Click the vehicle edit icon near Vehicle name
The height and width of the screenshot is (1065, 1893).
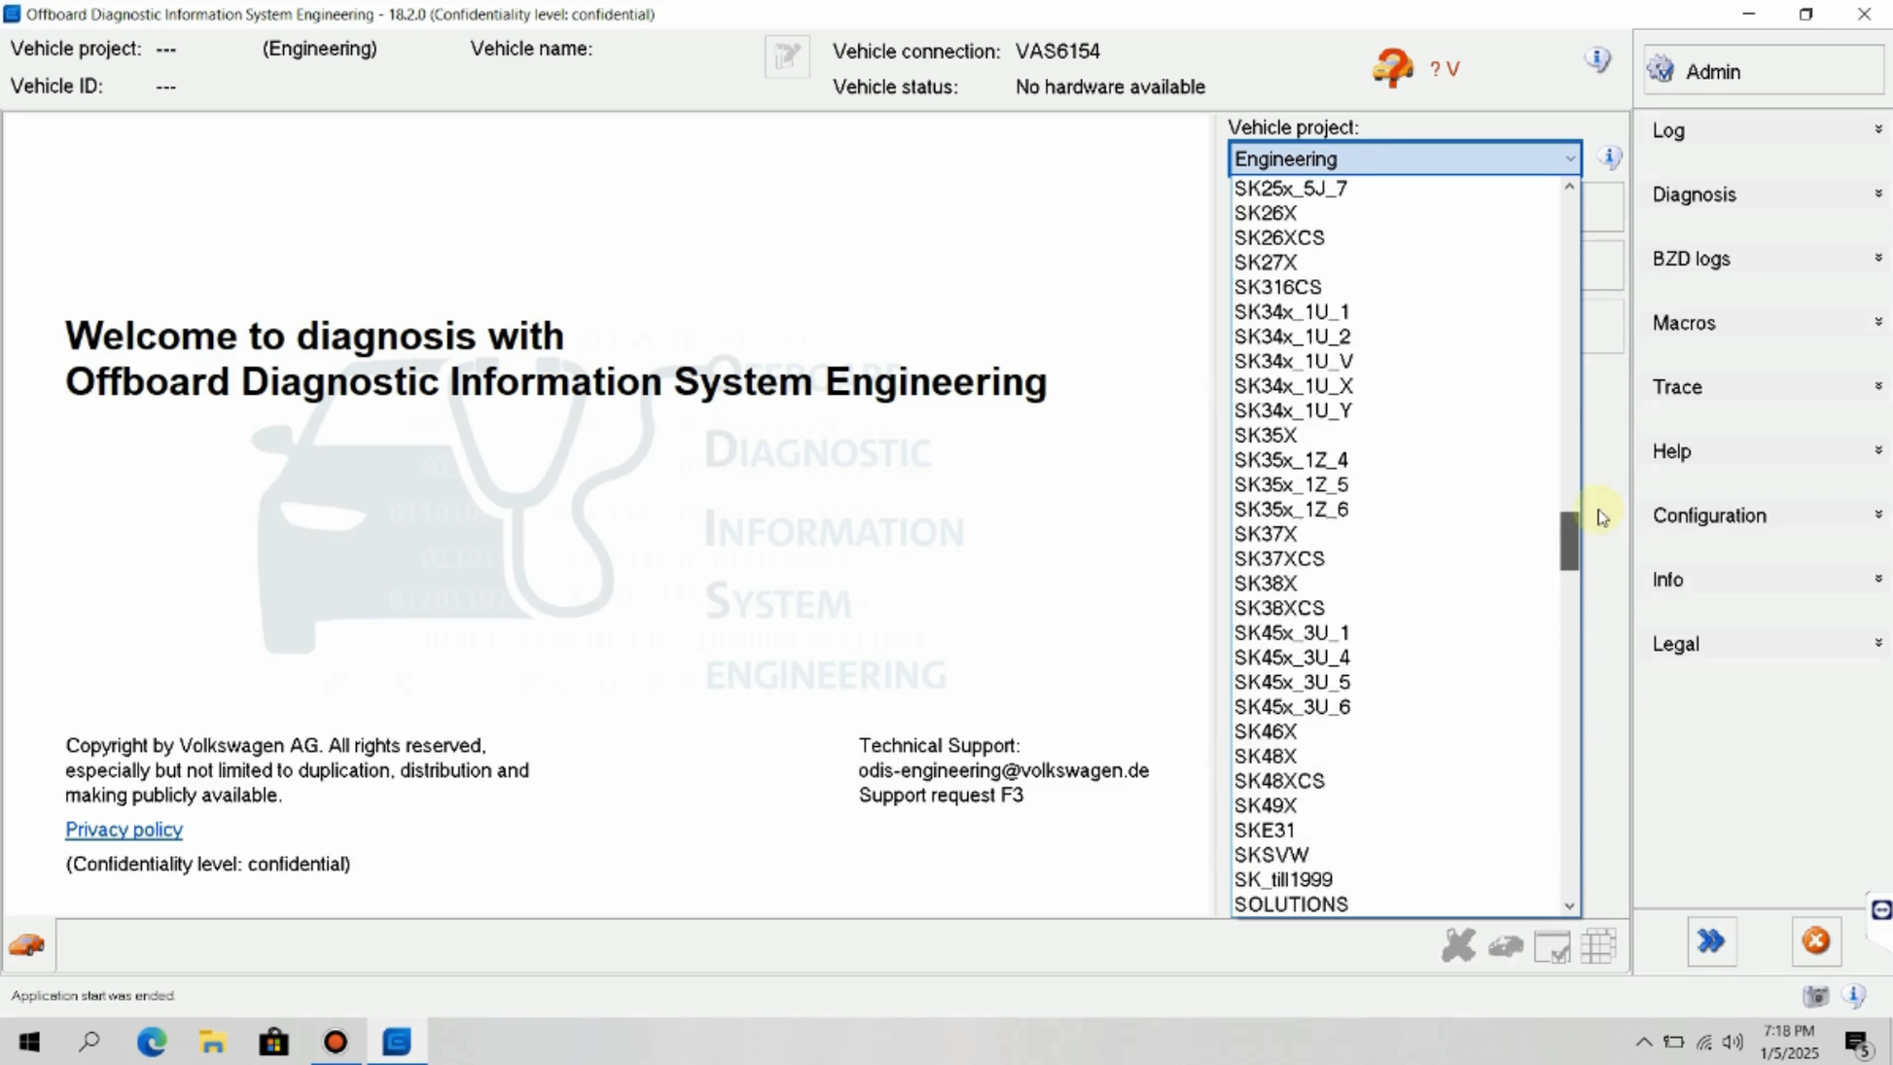(787, 56)
